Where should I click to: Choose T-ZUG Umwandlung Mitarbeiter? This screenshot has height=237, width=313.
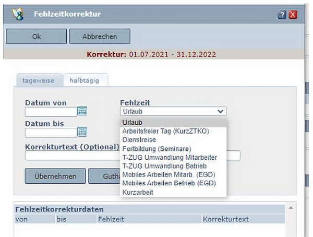(x=169, y=157)
